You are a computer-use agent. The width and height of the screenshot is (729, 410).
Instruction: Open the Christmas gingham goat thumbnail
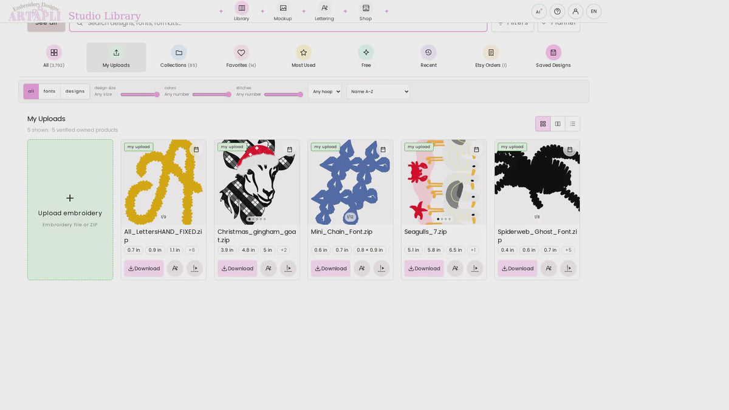(257, 182)
